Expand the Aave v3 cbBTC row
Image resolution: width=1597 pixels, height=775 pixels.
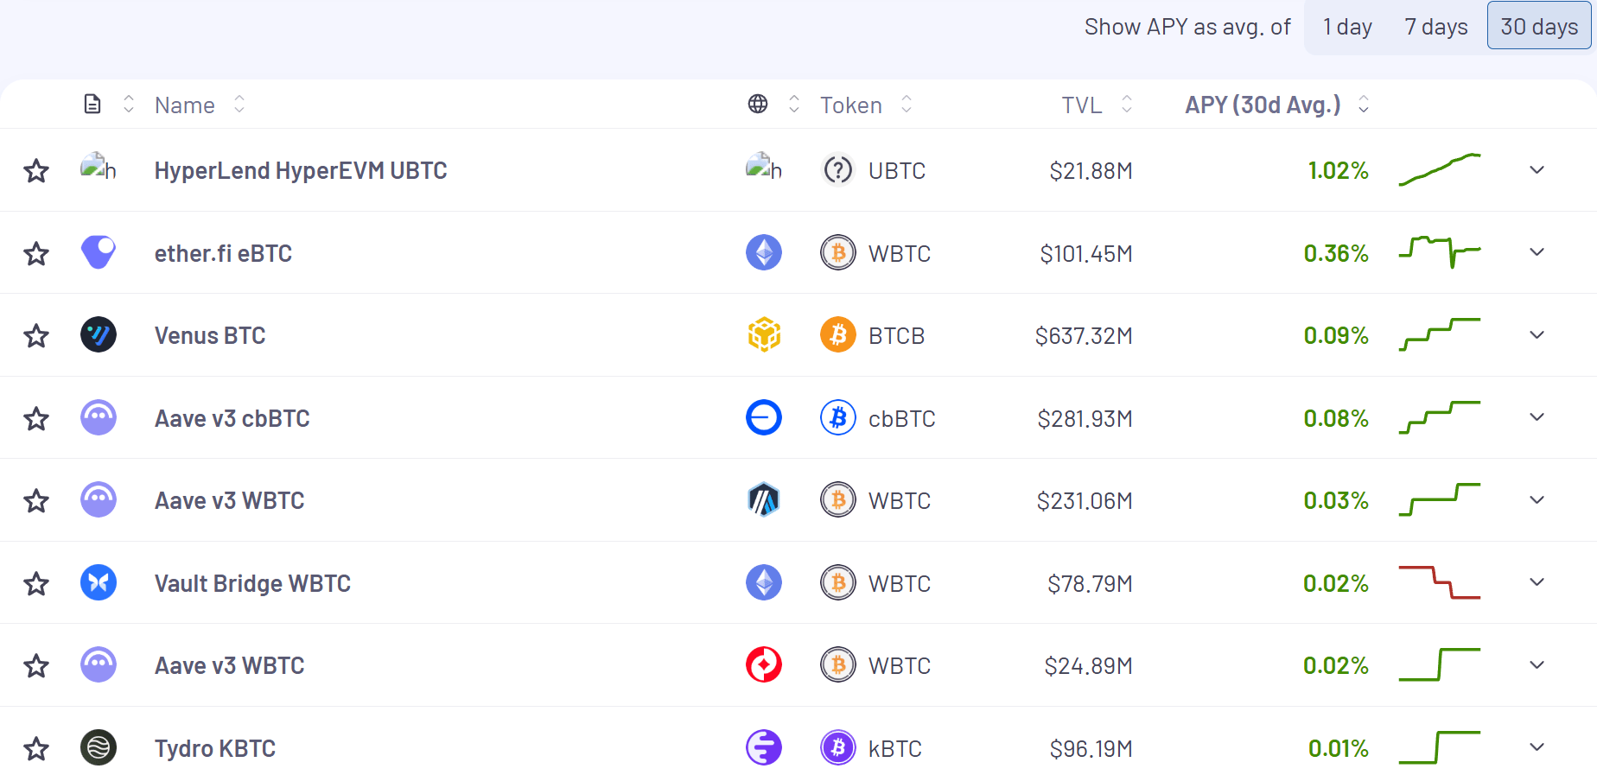tap(1537, 416)
